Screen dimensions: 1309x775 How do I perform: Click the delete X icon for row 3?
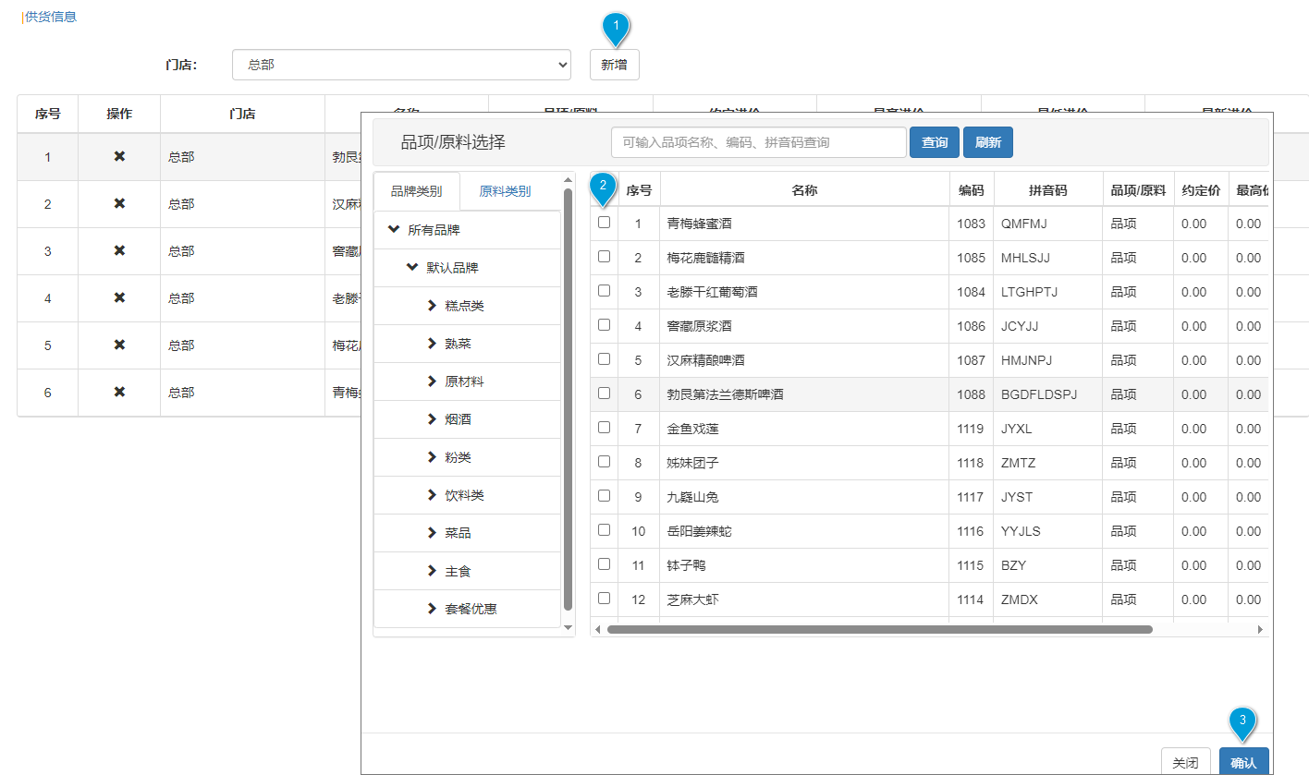tap(119, 251)
